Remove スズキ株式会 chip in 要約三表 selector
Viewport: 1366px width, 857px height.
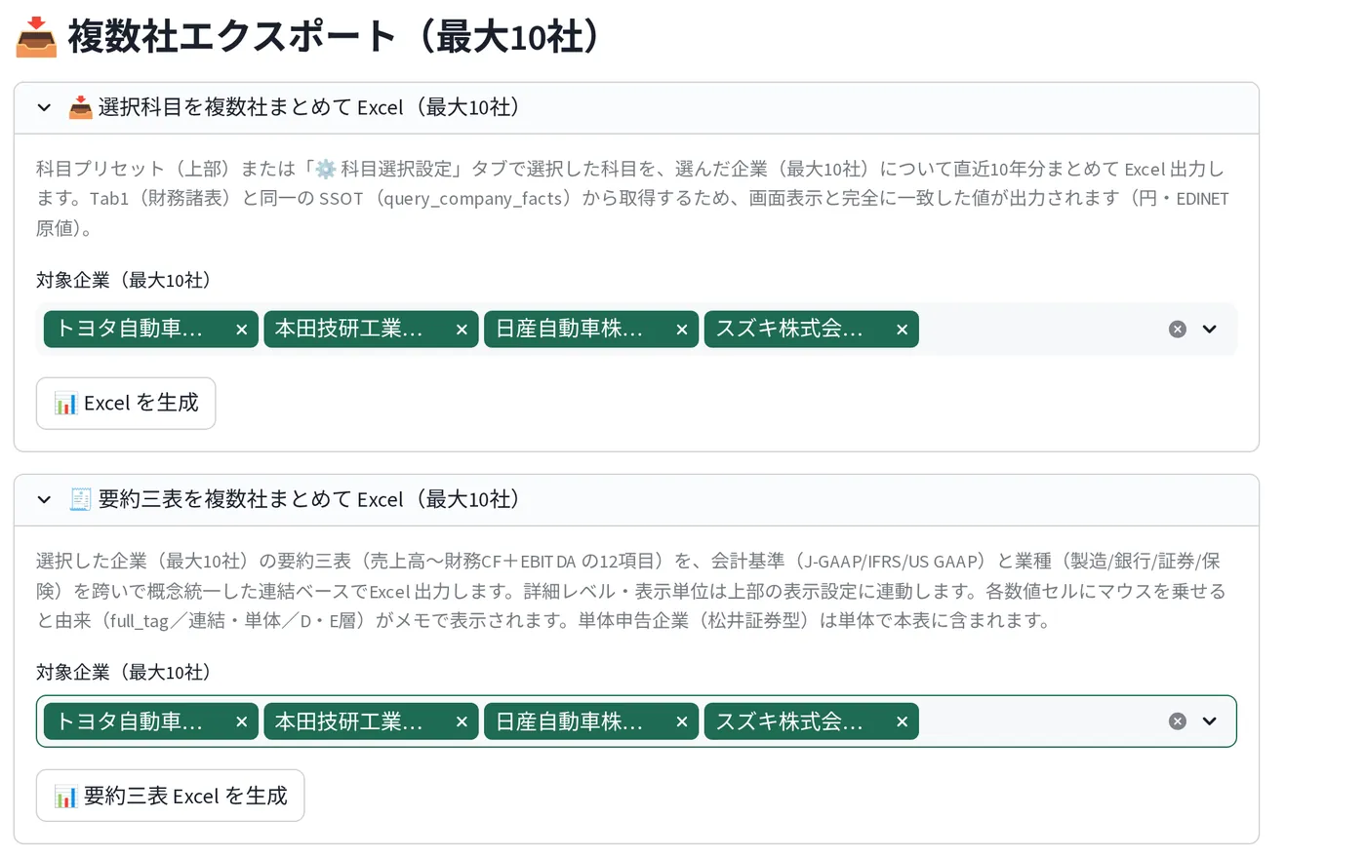tap(902, 721)
